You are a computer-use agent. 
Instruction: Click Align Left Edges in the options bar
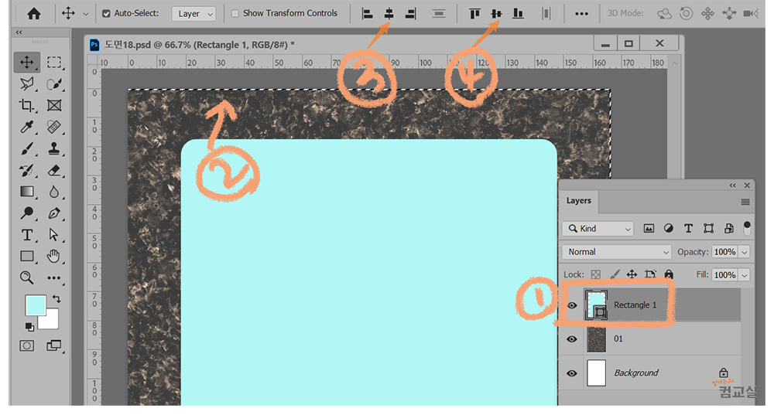coord(367,13)
